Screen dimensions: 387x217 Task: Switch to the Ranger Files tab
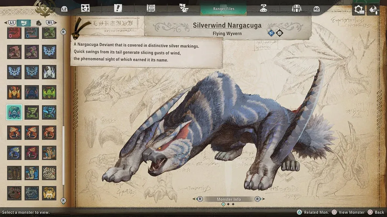[223, 9]
